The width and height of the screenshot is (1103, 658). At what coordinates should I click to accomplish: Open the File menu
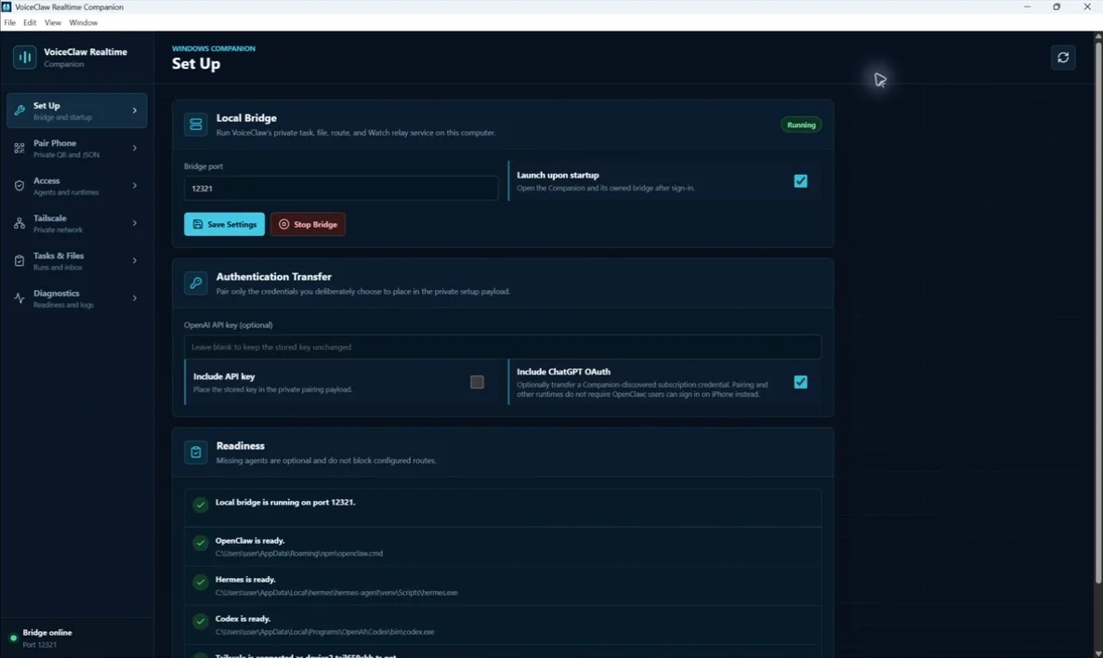[10, 22]
